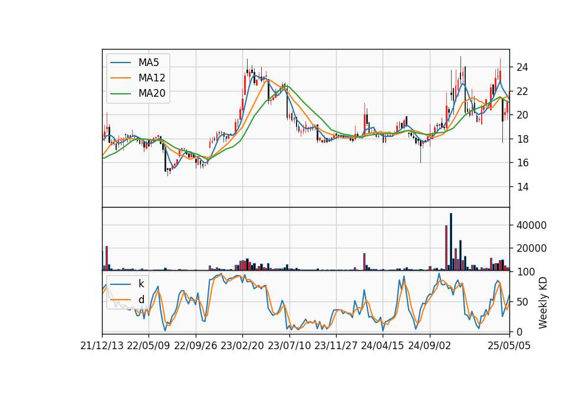This screenshot has width=566, height=407.
Task: Click the 23/02/20 date label
Action: tap(242, 346)
